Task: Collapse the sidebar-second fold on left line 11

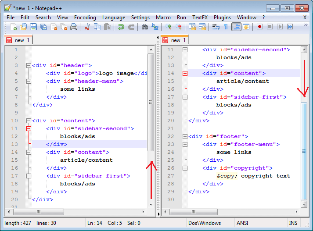Action: tap(29, 128)
